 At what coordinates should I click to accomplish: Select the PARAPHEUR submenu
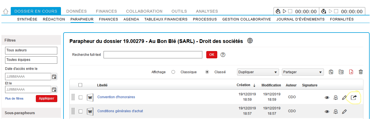coord(82,19)
